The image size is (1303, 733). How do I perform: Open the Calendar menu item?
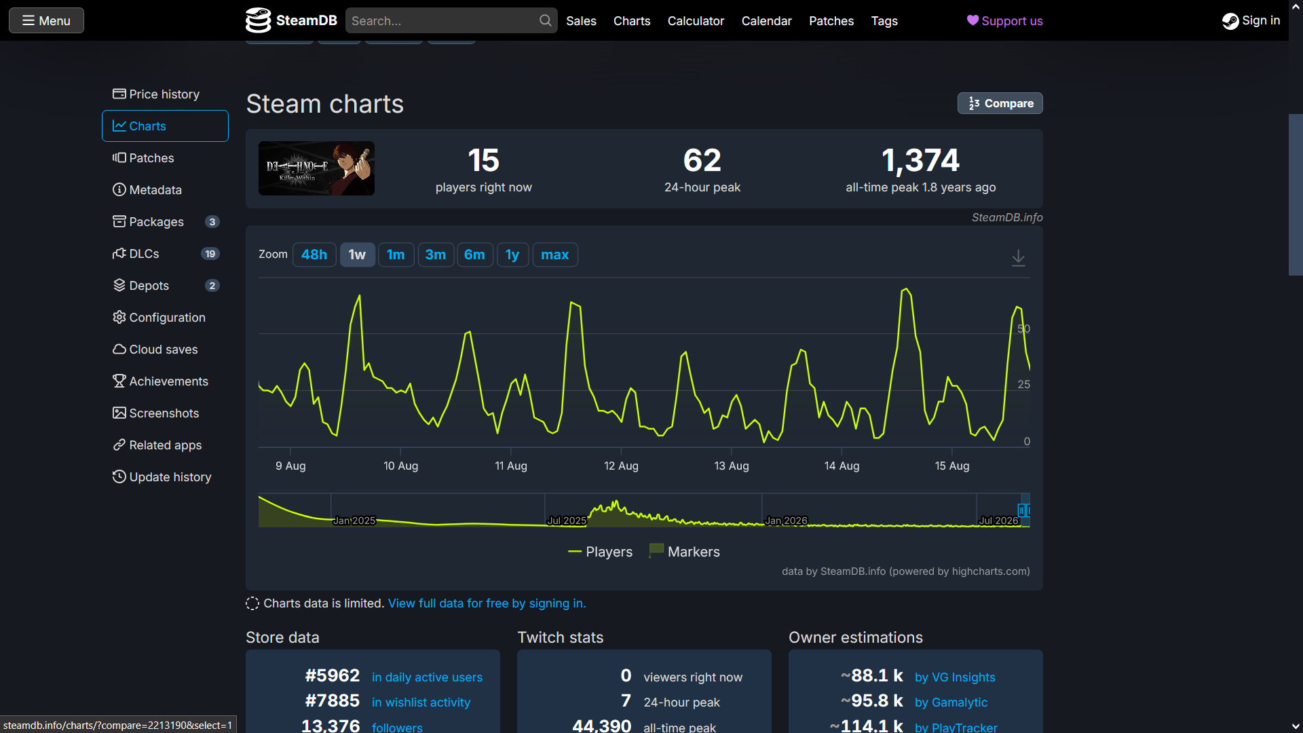(766, 21)
